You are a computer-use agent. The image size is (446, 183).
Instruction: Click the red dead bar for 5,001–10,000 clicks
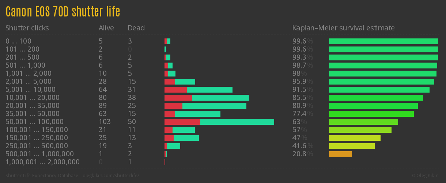(x=175, y=90)
